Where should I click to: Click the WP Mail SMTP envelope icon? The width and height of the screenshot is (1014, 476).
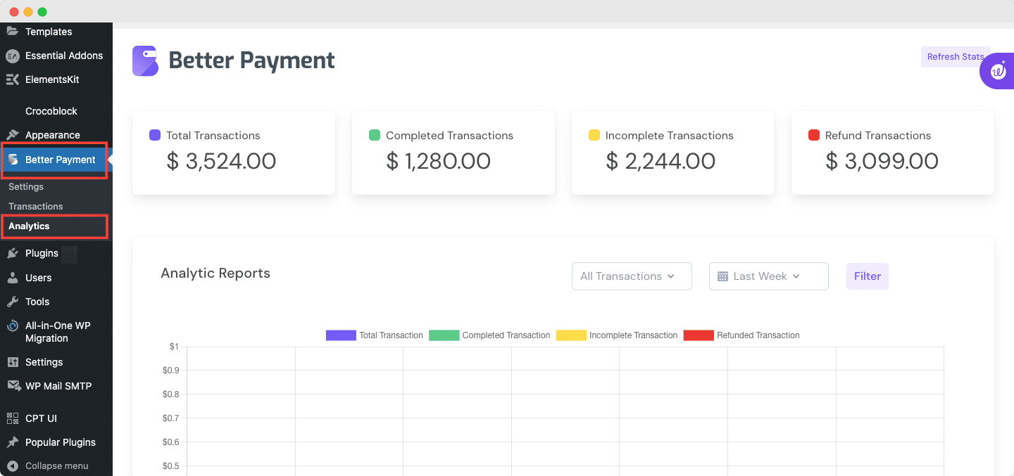point(13,386)
